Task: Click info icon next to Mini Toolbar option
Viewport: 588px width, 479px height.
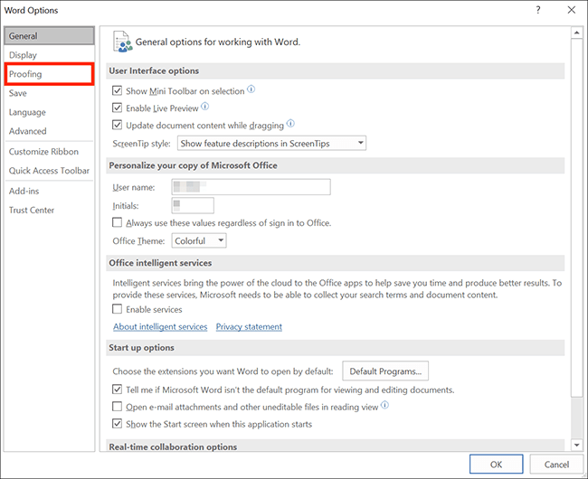Action: (x=251, y=89)
